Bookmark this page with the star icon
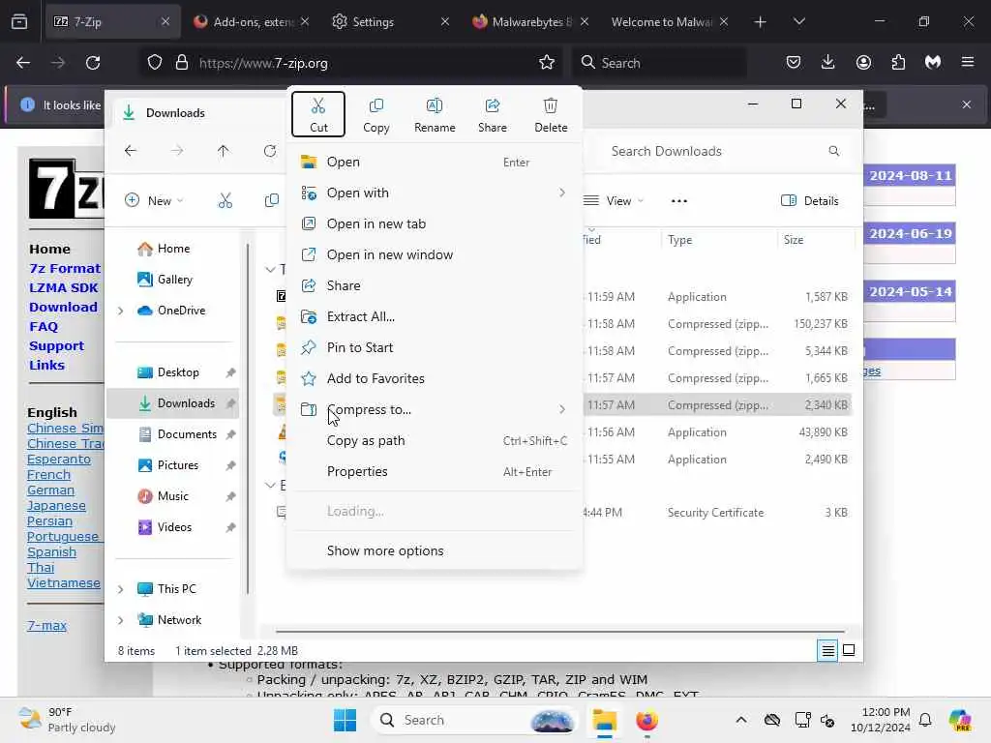This screenshot has height=743, width=991. coord(547,63)
